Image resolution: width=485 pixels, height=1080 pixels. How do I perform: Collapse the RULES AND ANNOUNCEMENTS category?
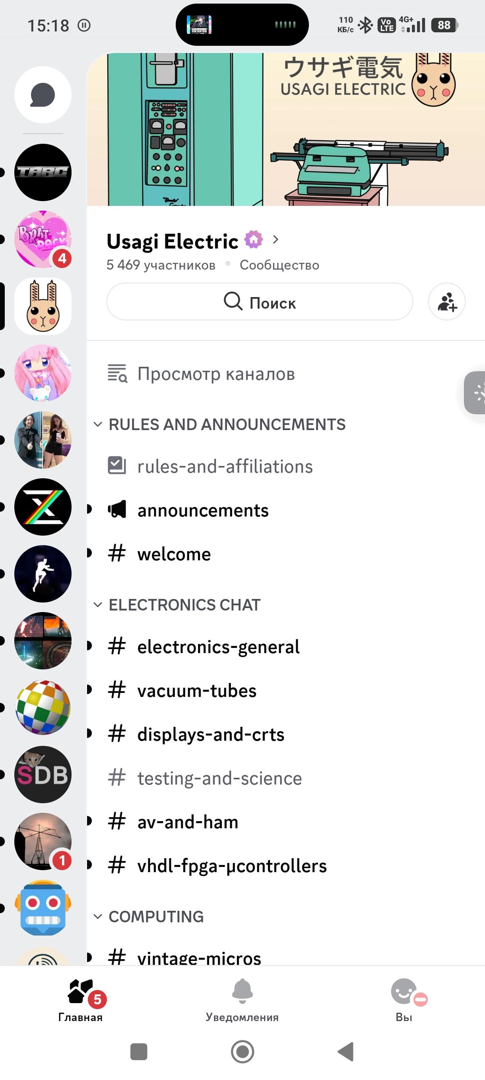click(x=226, y=424)
